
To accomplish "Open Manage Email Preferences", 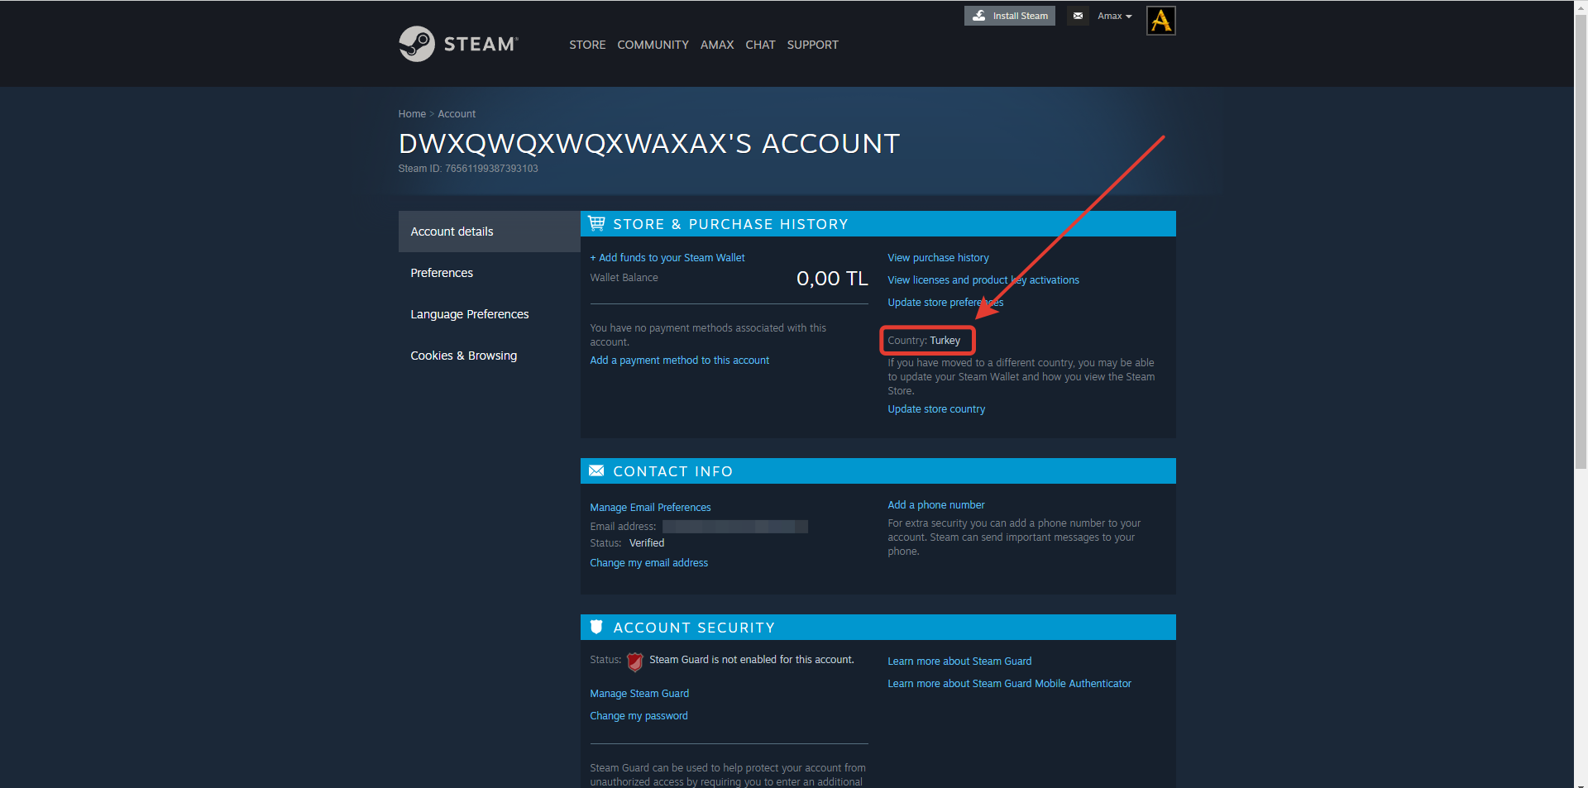I will [650, 508].
